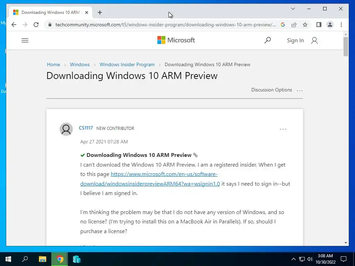This screenshot has width=355, height=266.
Task: Share this page icon in address bar
Action: [294, 25]
